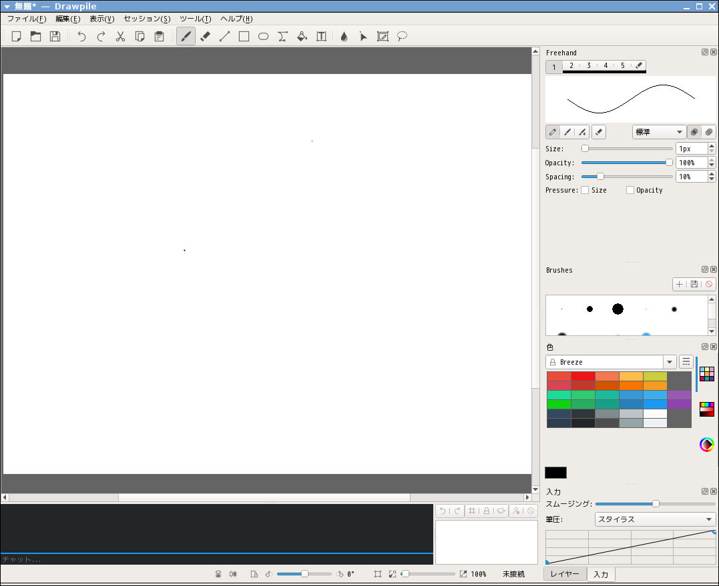Switch to brush slot 3
The image size is (719, 586).
click(x=588, y=66)
